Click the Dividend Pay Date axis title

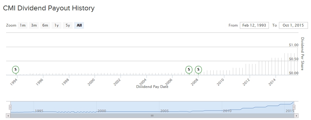pos(152,87)
